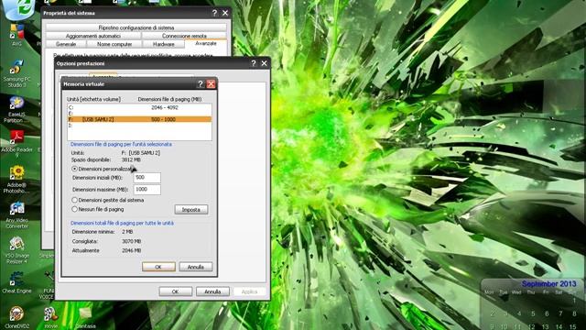Open Ripristino configurazione di sistema tab
The height and width of the screenshot is (330, 586).
coord(136,27)
